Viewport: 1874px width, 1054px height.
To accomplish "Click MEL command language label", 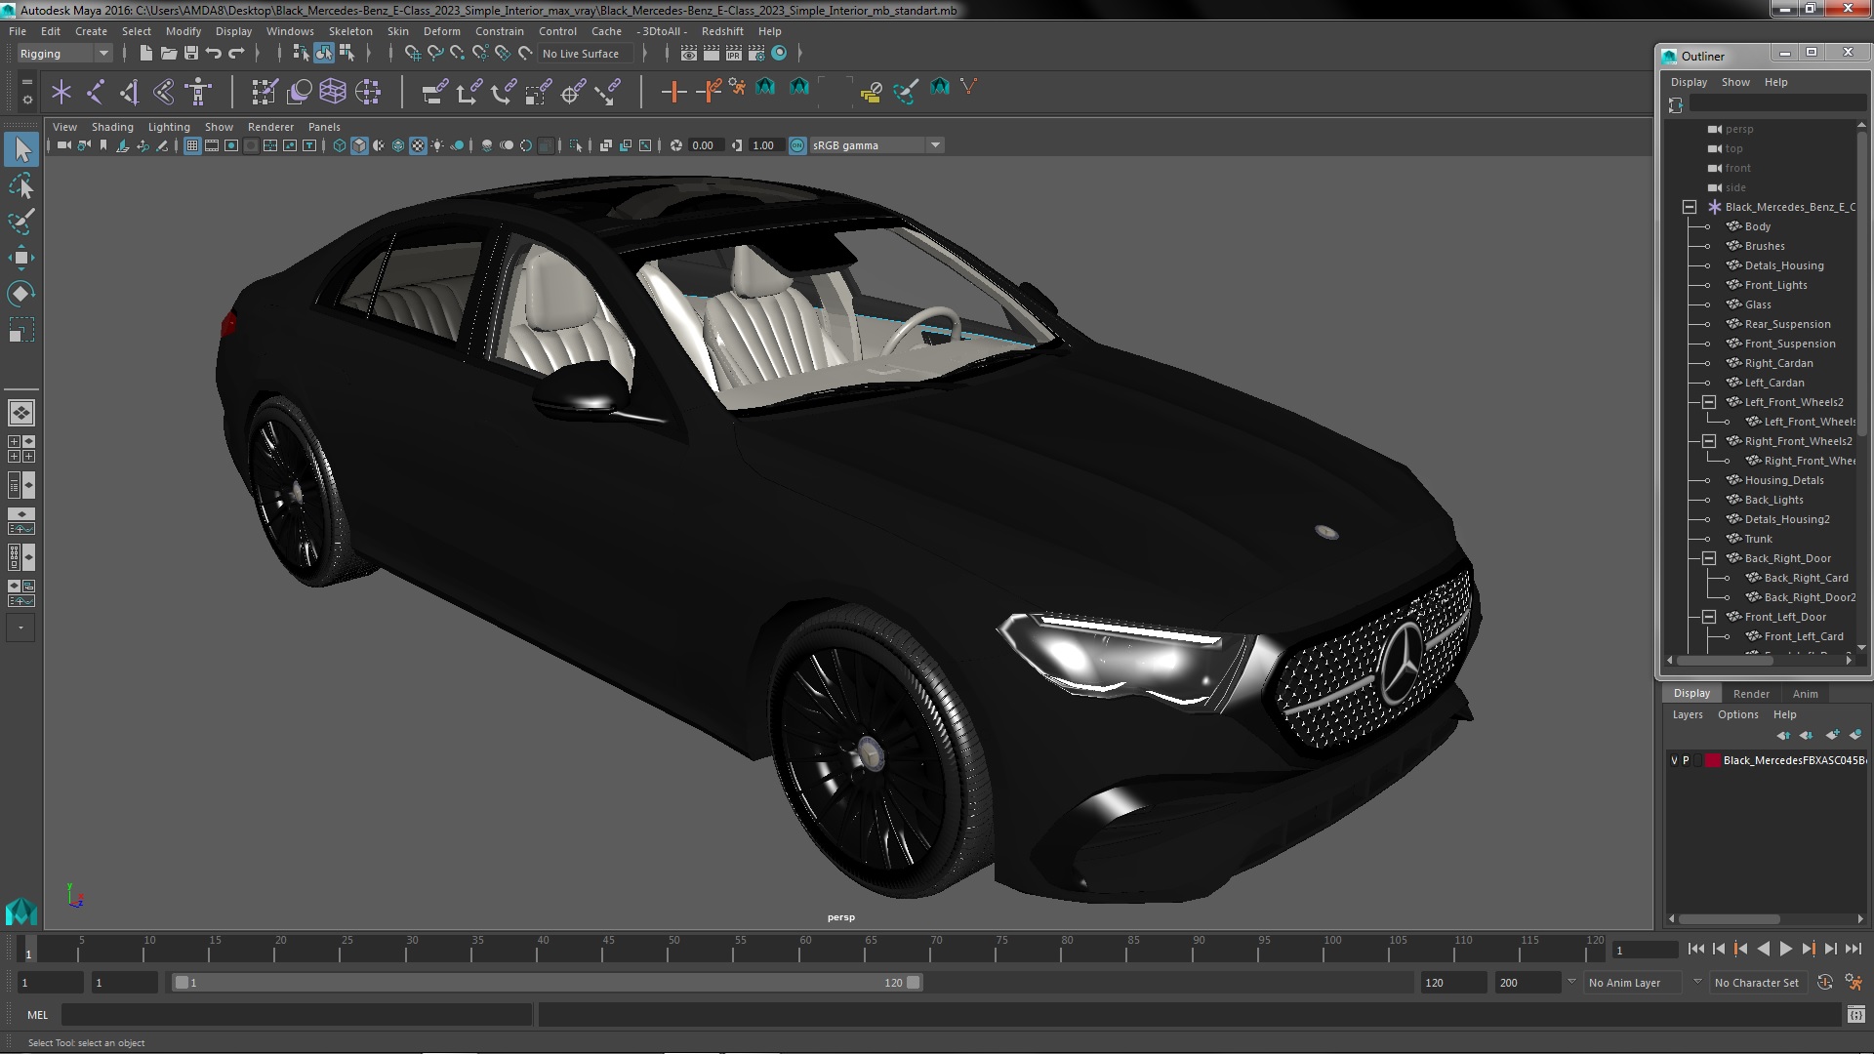I will pos(37,1015).
